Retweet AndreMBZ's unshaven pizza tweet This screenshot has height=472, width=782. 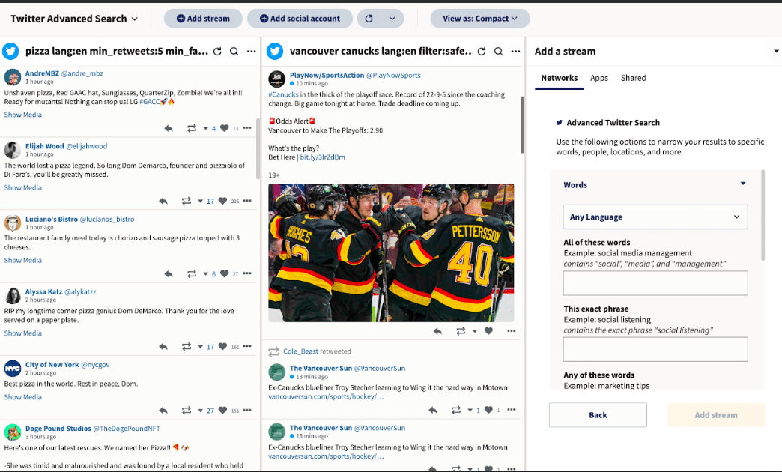[x=192, y=128]
